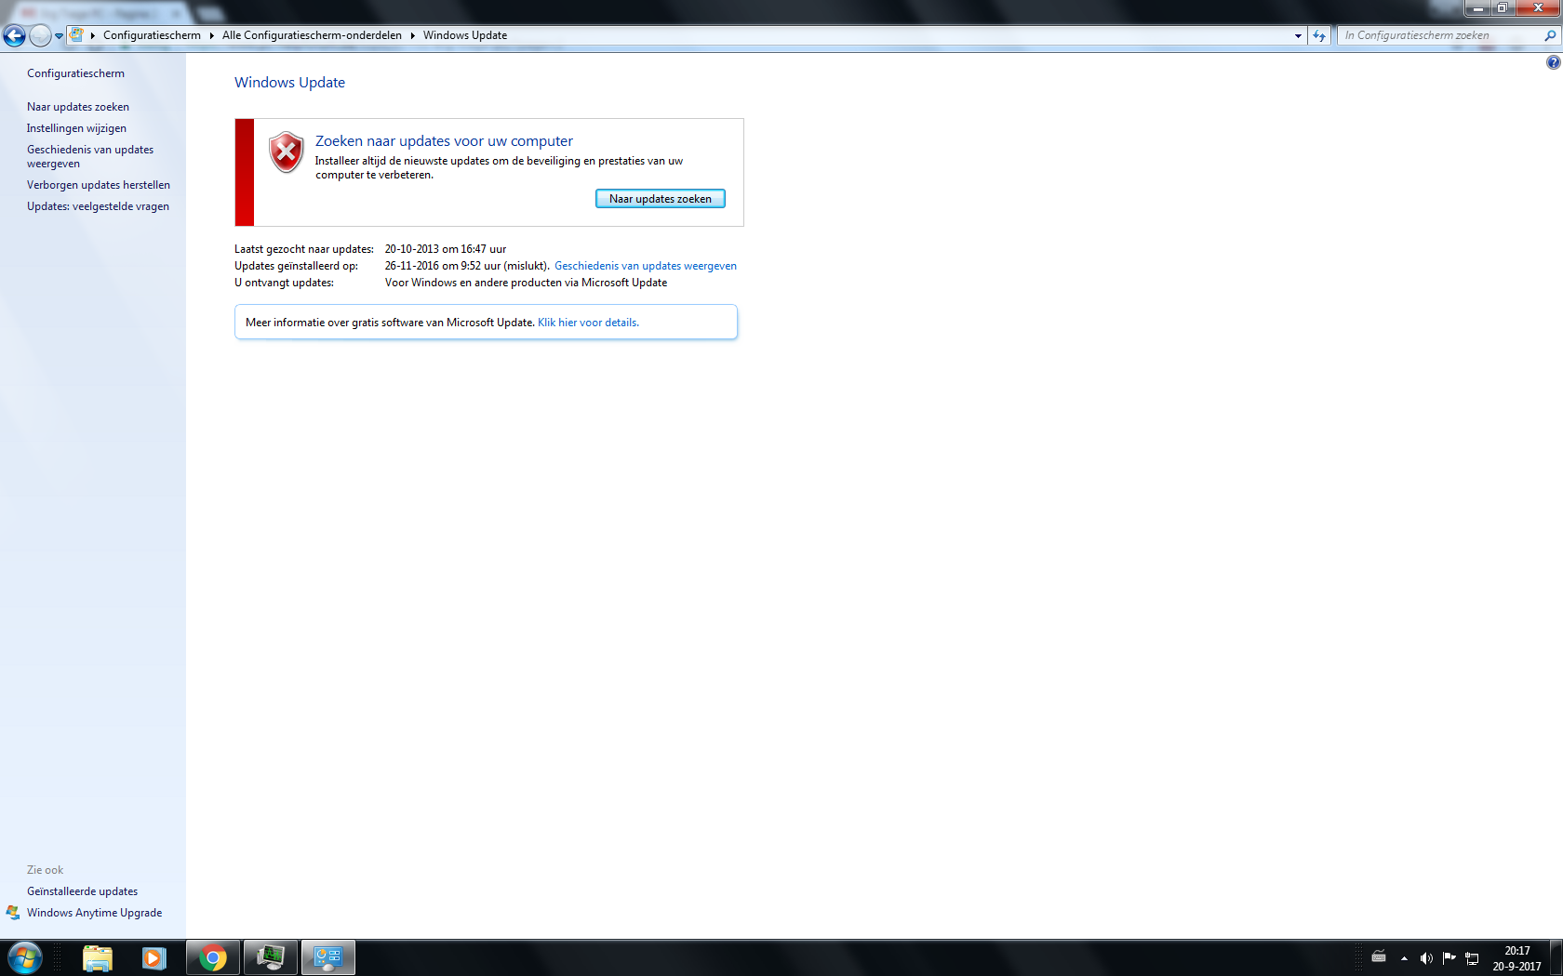The image size is (1563, 976).
Task: Open Windows Explorer from taskbar
Action: pyautogui.click(x=98, y=957)
